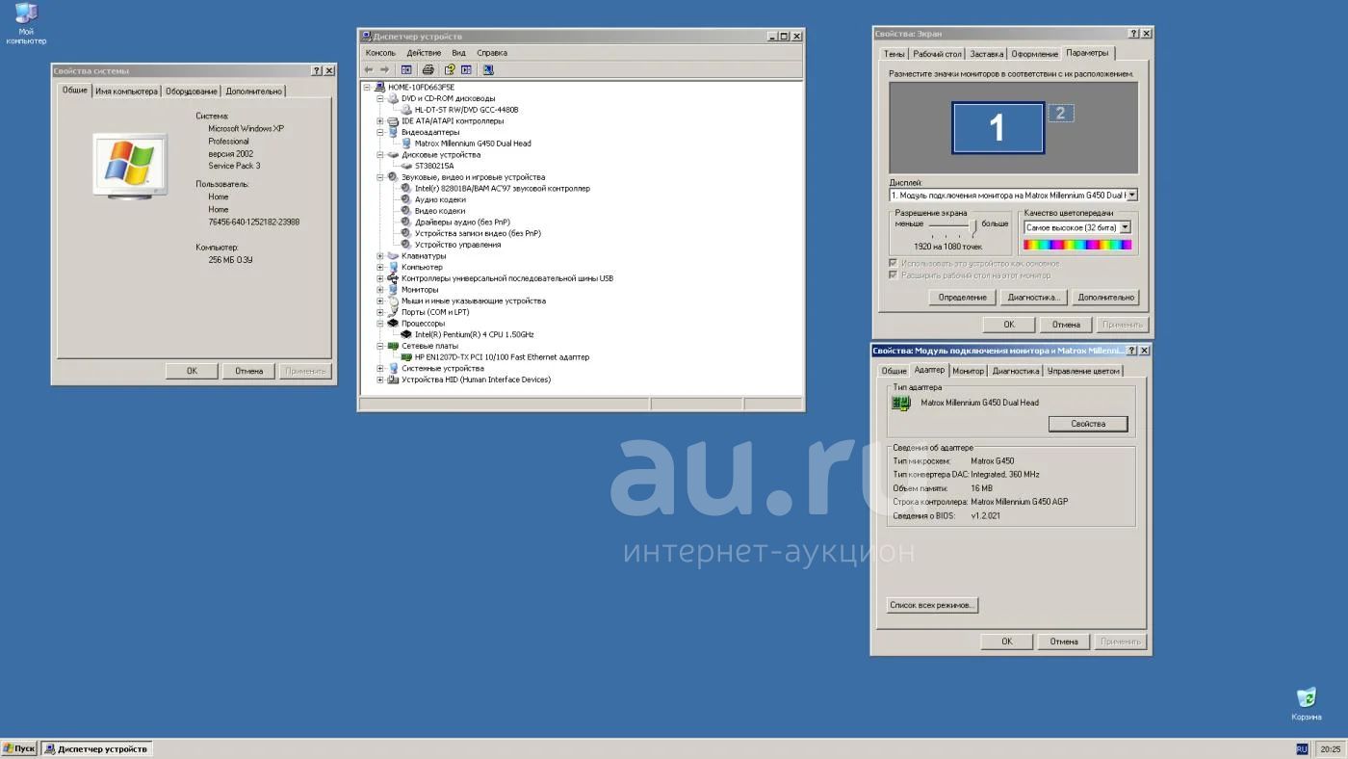This screenshot has height=759, width=1348.
Task: Open the Консоль menu
Action: pyautogui.click(x=380, y=53)
